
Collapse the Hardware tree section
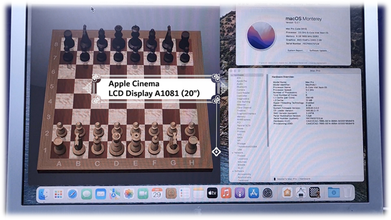232,75
